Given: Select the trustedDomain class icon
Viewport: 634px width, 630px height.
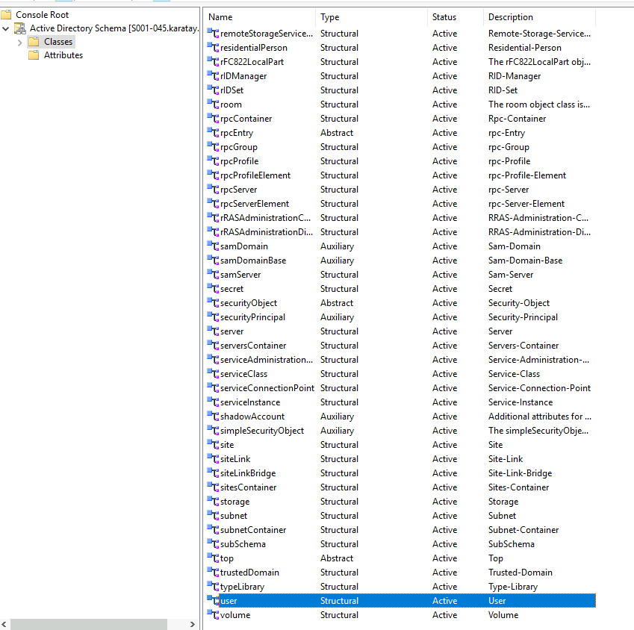Looking at the screenshot, I should click(x=213, y=572).
